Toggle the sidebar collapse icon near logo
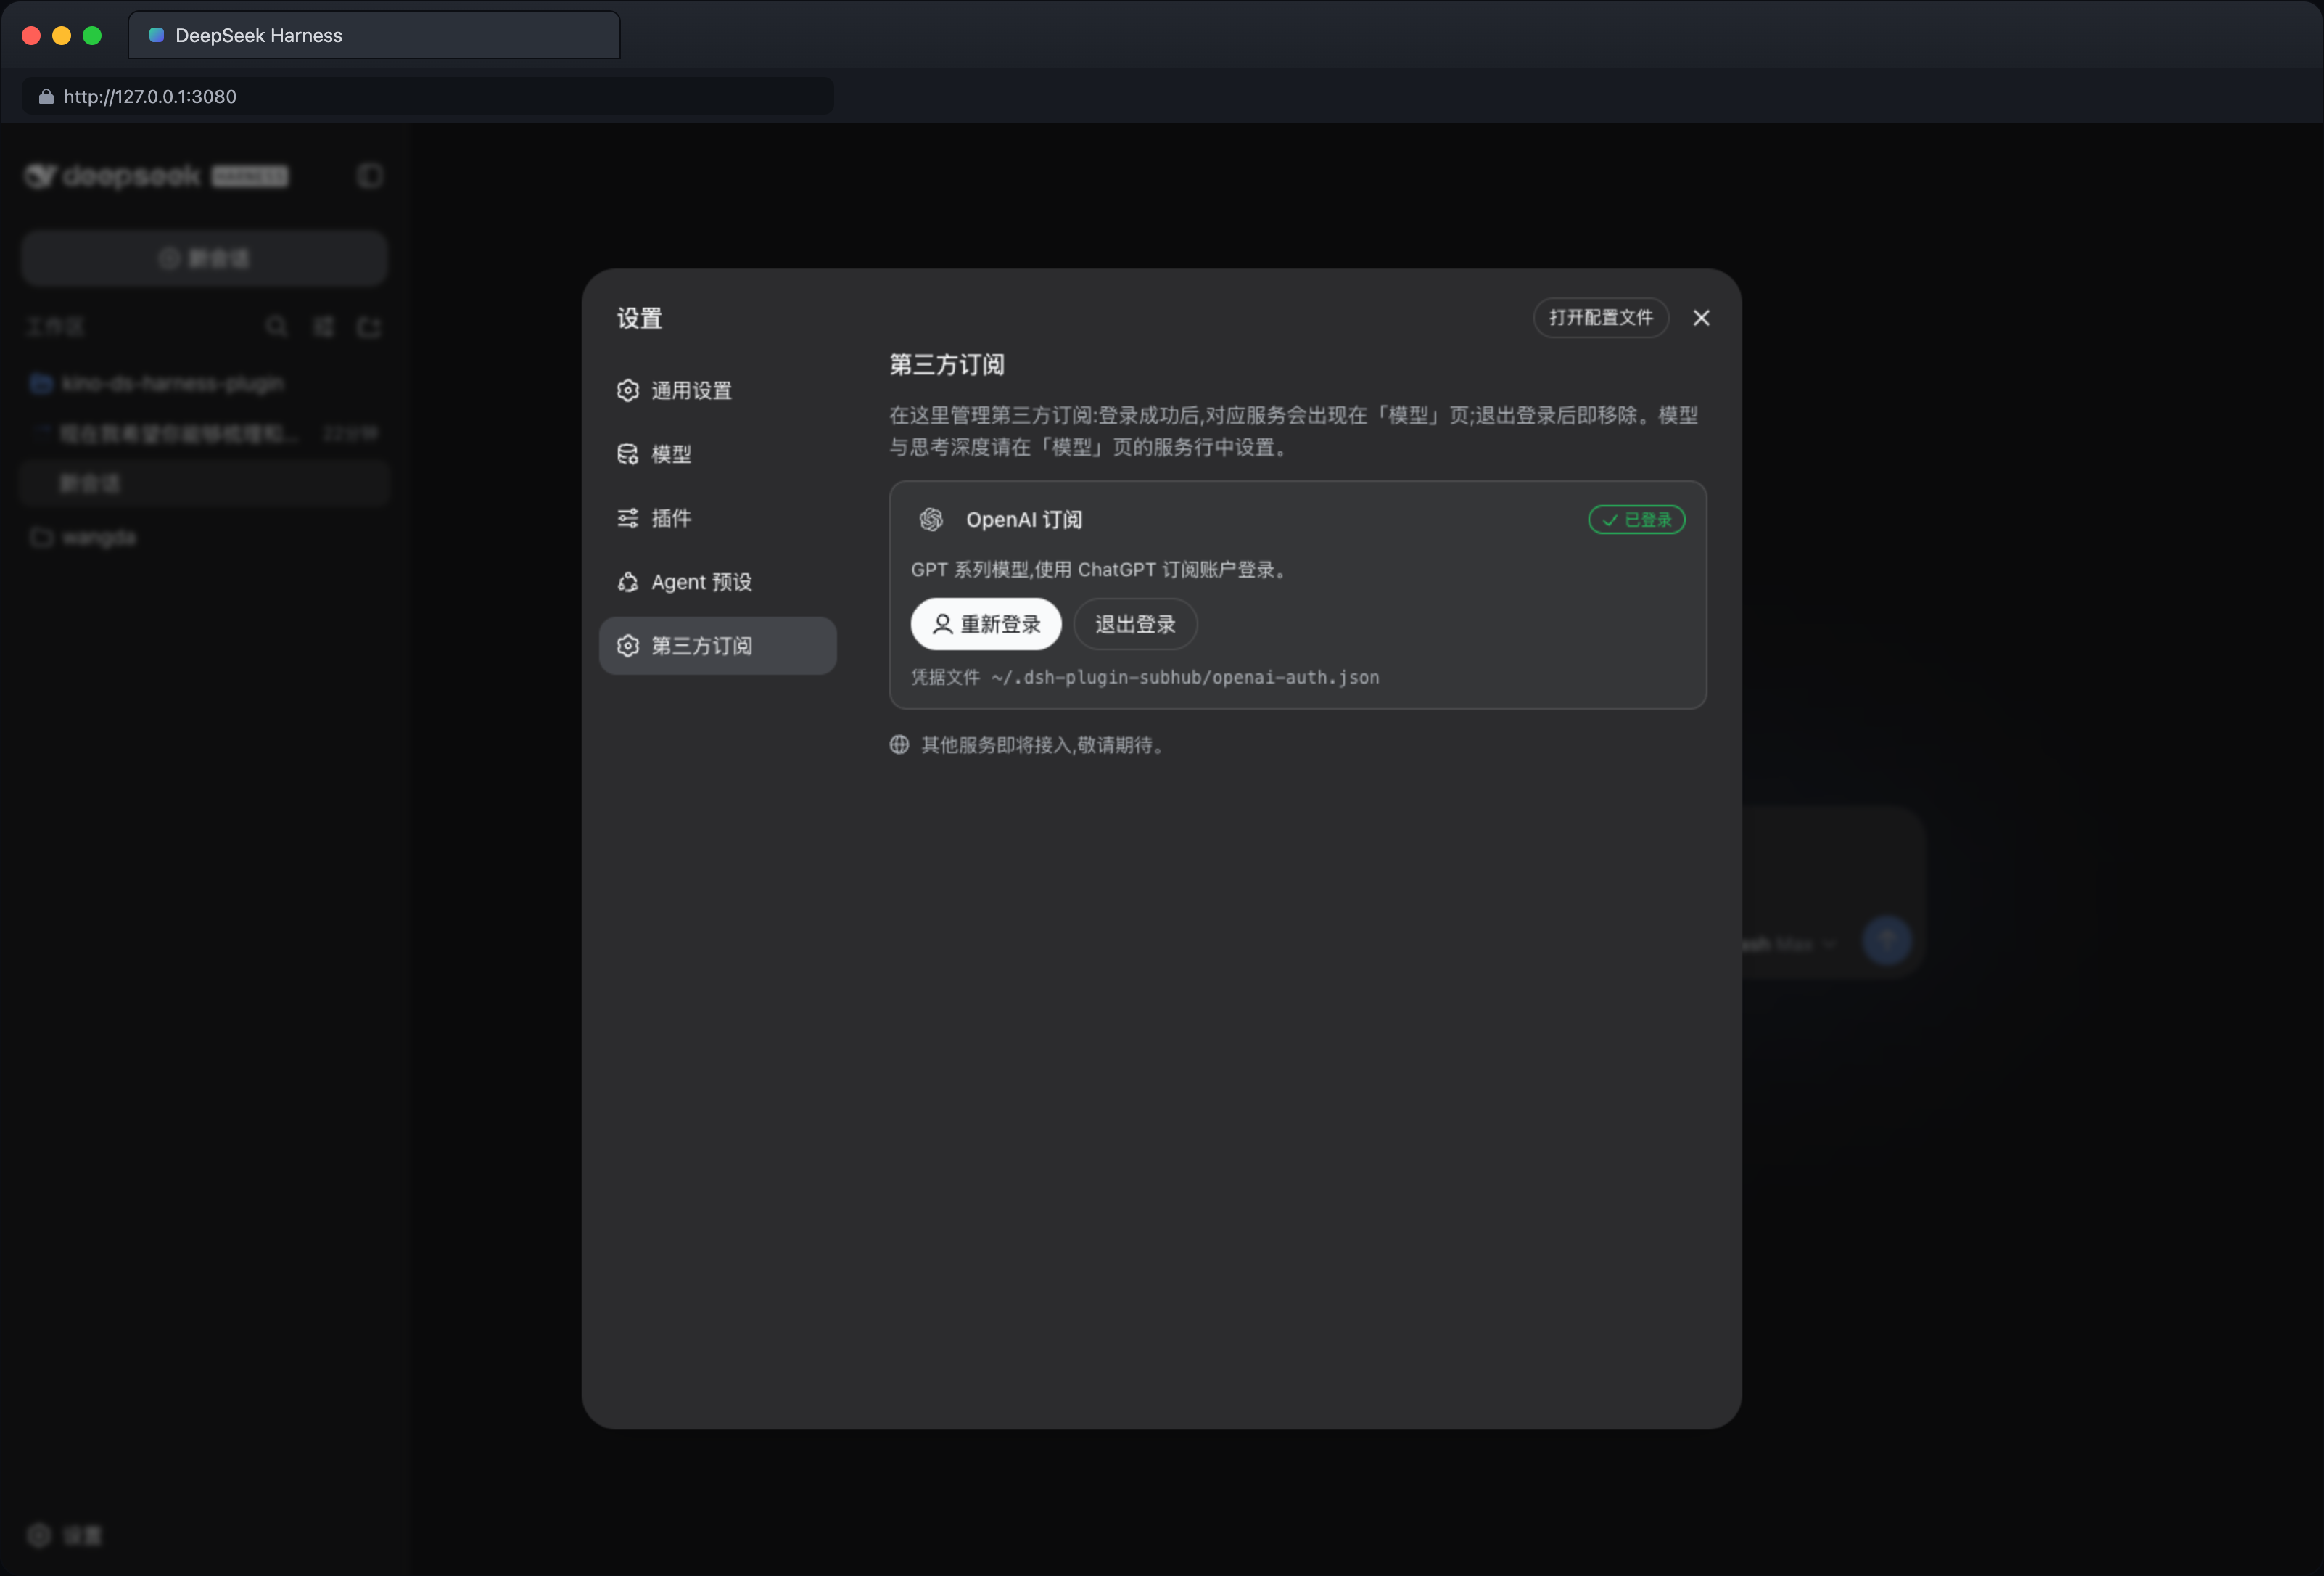 coord(370,176)
